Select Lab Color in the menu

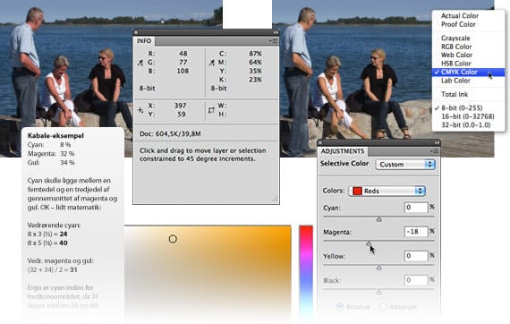(x=455, y=81)
